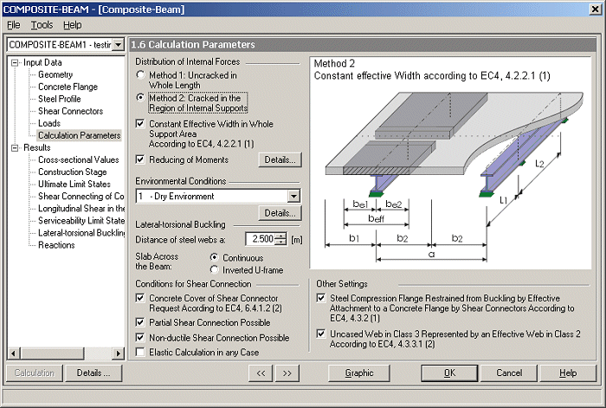Open the File menu
Image resolution: width=606 pixels, height=408 pixels.
pos(14,25)
